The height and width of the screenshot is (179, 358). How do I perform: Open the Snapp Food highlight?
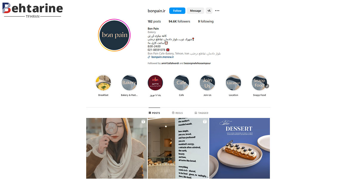[259, 83]
